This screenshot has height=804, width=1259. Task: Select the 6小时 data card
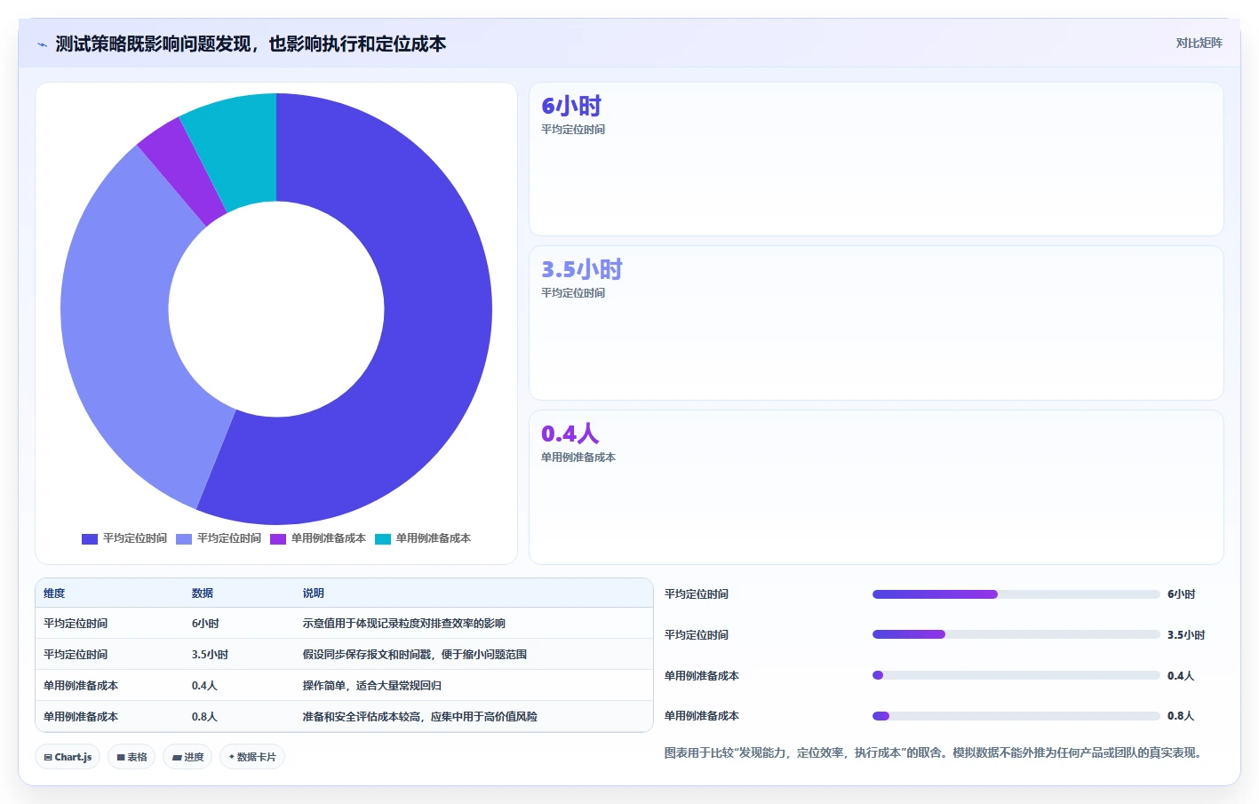pyautogui.click(x=876, y=159)
